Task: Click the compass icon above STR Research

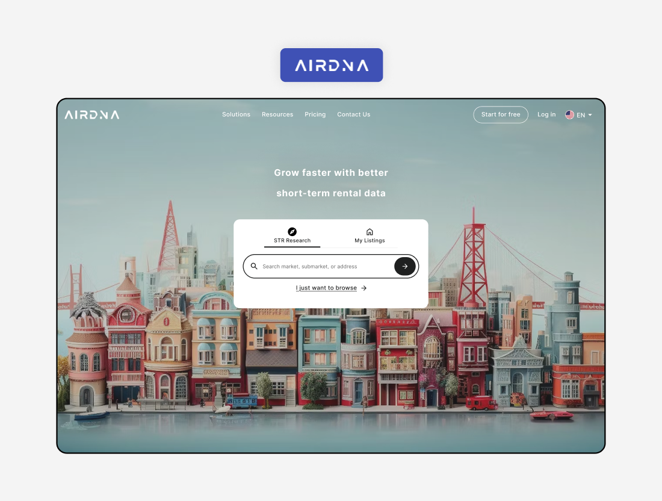Action: click(x=292, y=231)
